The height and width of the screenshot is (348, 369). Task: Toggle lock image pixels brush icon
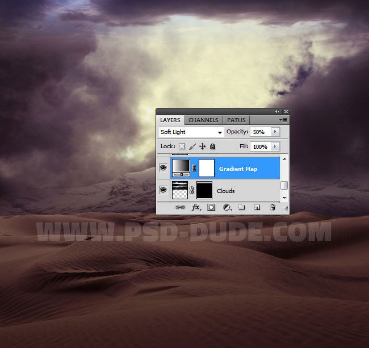coord(192,146)
